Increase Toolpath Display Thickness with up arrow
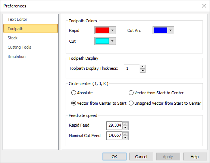The width and height of the screenshot is (210, 163). point(142,67)
